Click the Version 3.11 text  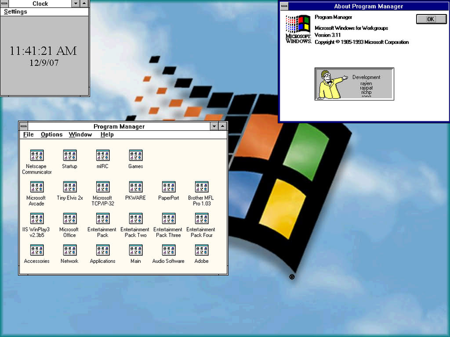coord(327,35)
